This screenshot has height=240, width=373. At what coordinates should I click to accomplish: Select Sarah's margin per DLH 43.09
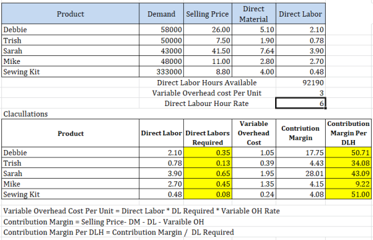coord(348,173)
